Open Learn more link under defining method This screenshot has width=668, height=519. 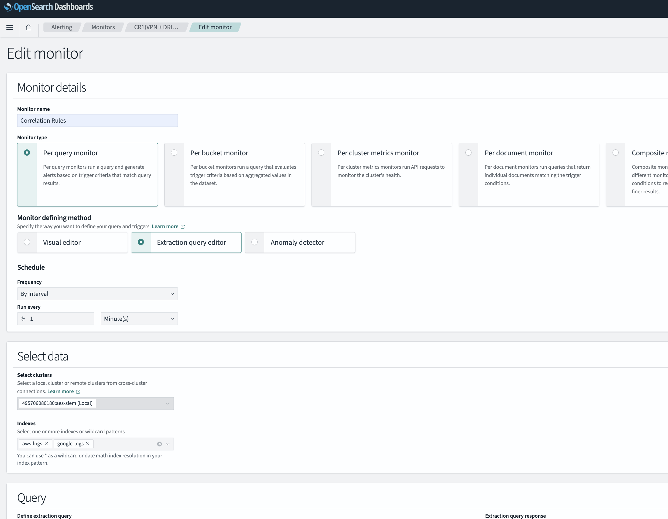tap(165, 227)
